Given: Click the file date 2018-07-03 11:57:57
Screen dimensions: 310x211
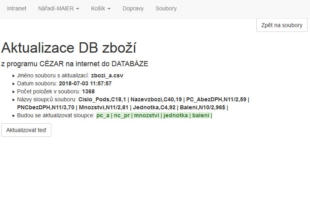Looking at the screenshot, I should click(x=85, y=83).
